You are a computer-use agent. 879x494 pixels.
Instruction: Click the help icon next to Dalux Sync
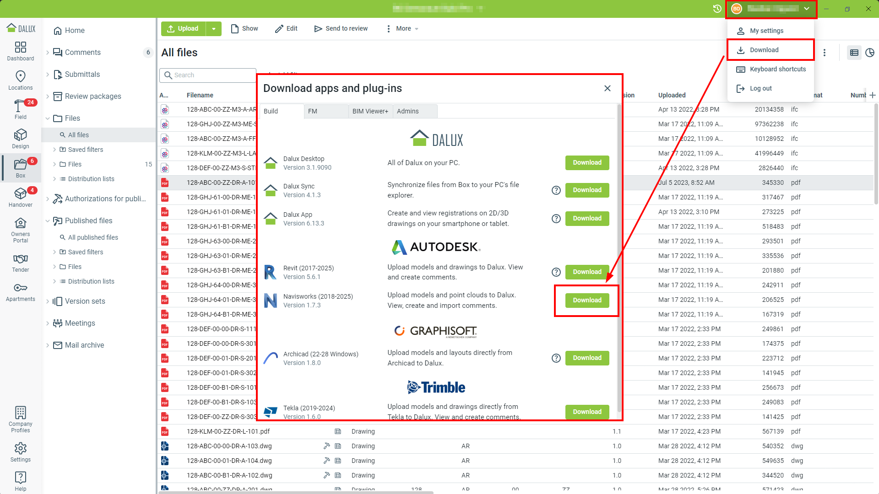pyautogui.click(x=556, y=190)
